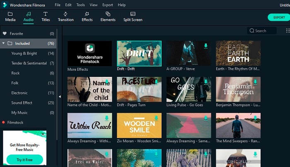Click the heart icon beside Favorite
Viewport: 290px width, 167px height.
coord(5,33)
